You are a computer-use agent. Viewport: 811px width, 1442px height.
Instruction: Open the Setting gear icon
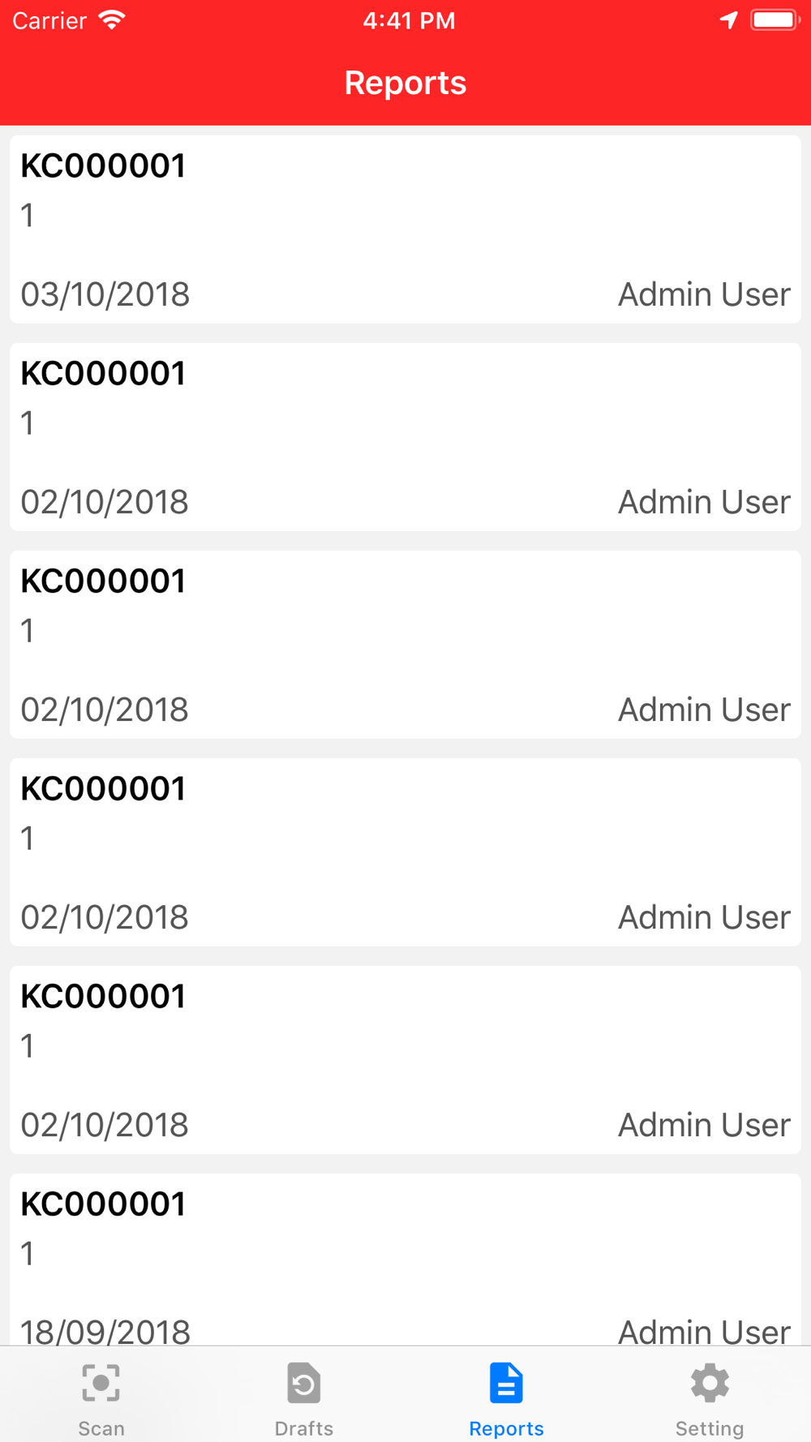tap(710, 1383)
